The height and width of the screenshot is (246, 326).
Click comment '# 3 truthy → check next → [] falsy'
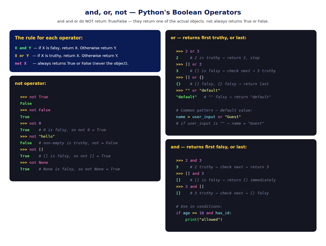229,193
